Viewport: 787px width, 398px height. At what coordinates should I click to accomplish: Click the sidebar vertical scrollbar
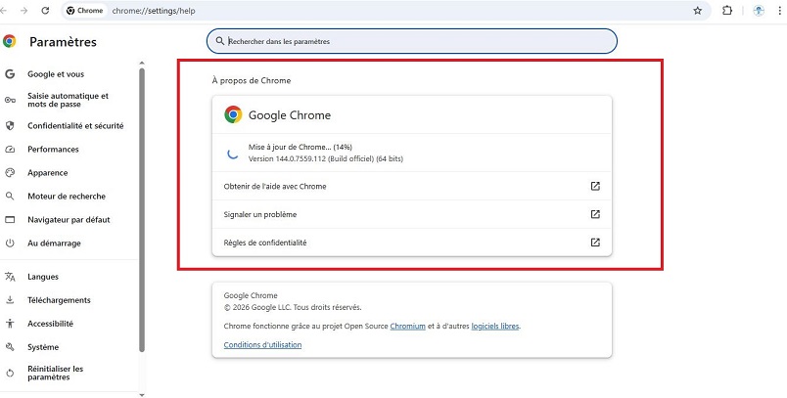[142, 209]
